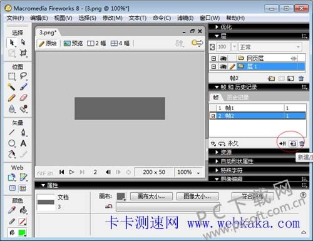Switch to the 预览 view tab
313x241 pixels.
click(73, 43)
